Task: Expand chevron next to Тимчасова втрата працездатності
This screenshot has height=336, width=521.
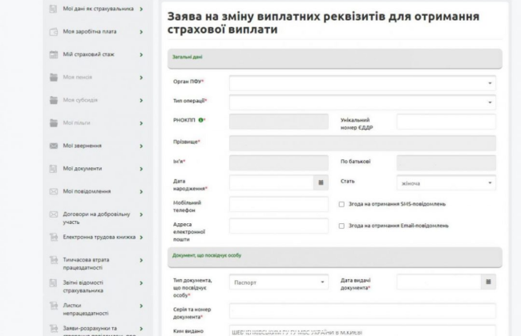Action: [x=141, y=260]
